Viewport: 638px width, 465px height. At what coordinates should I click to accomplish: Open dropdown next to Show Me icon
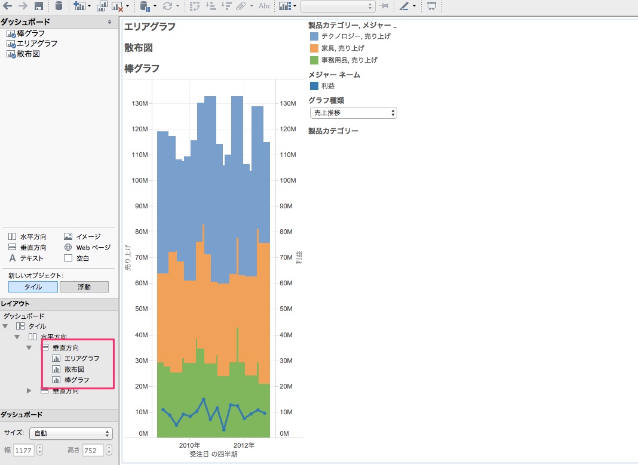pyautogui.click(x=295, y=6)
